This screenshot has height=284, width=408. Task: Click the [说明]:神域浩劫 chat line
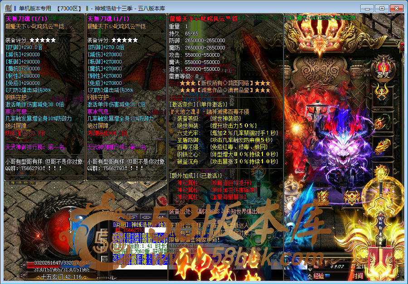pyautogui.click(x=139, y=225)
